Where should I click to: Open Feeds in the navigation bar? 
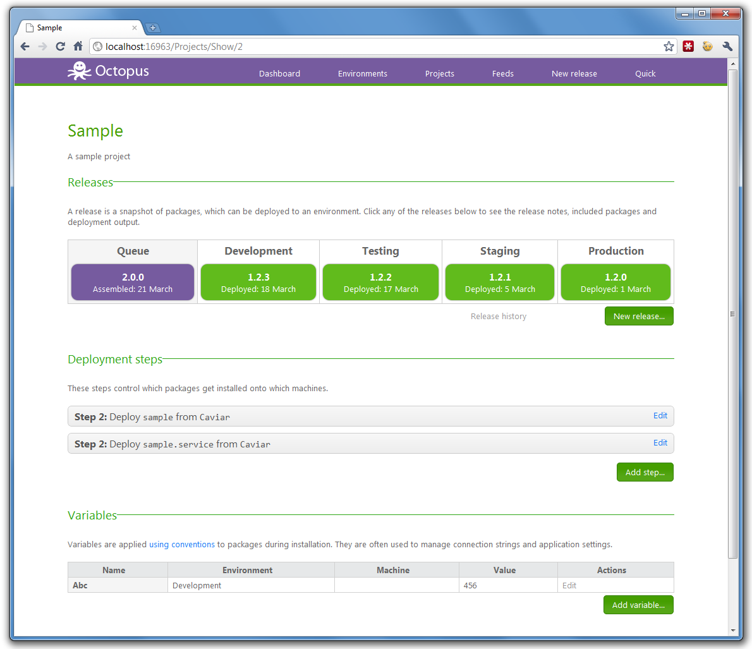pyautogui.click(x=502, y=73)
